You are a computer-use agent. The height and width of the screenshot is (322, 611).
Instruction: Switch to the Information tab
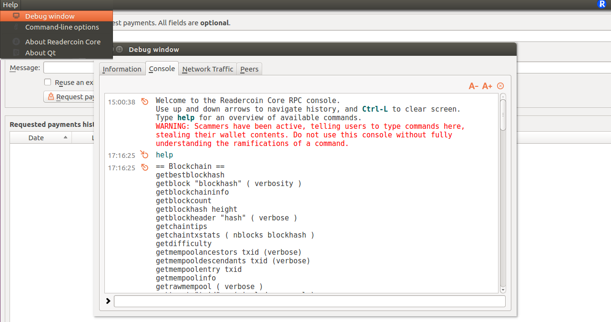[122, 69]
